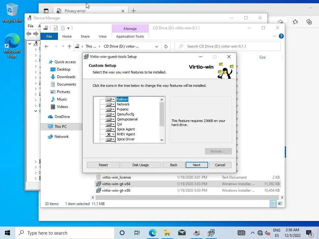Open Microsoft Edge desktop shortcut
This screenshot has height=239, width=319.
(12, 45)
